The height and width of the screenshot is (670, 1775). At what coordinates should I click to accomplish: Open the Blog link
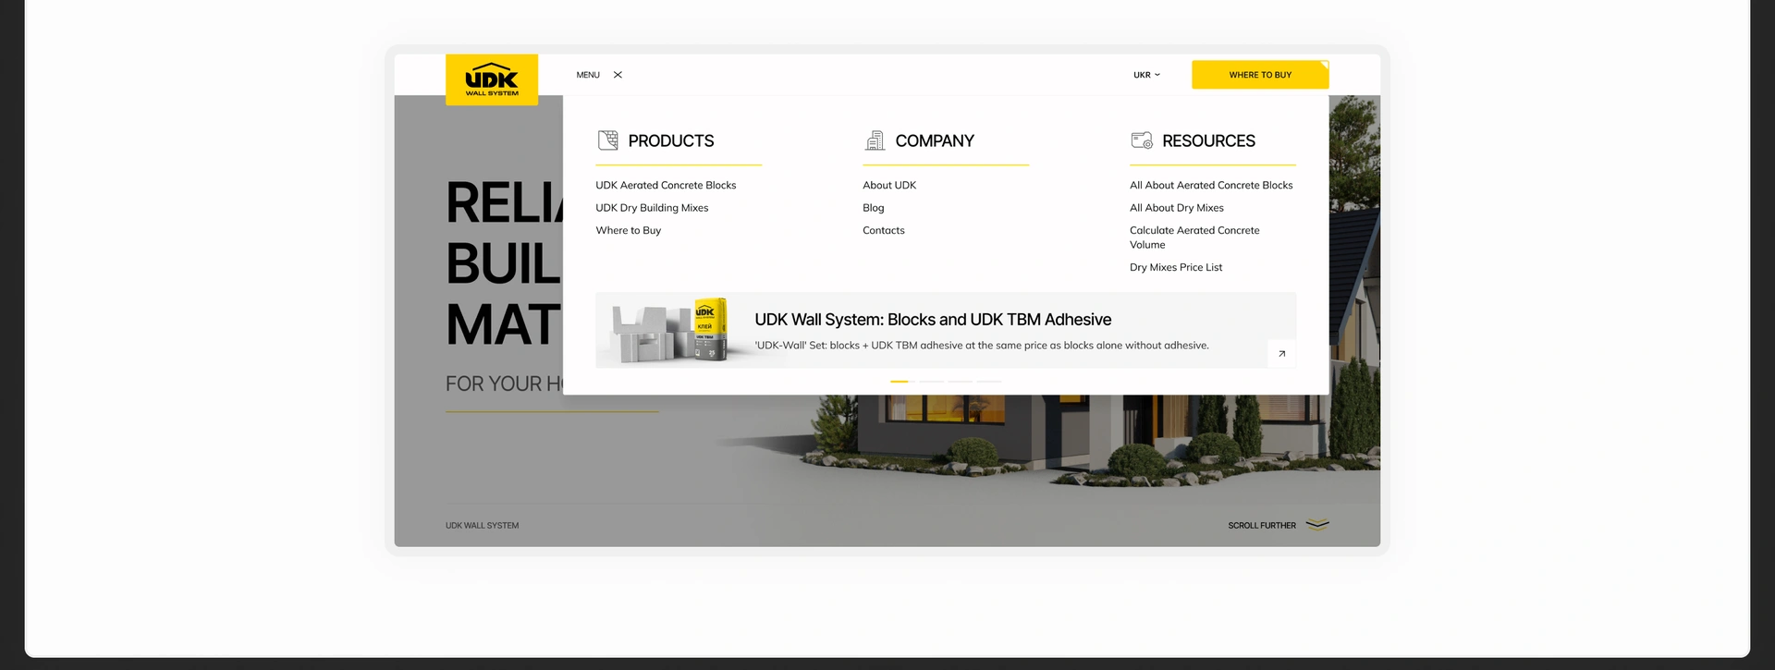pyautogui.click(x=874, y=208)
